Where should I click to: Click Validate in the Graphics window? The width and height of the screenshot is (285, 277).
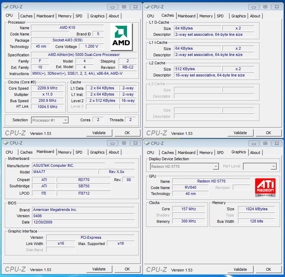point(240,270)
